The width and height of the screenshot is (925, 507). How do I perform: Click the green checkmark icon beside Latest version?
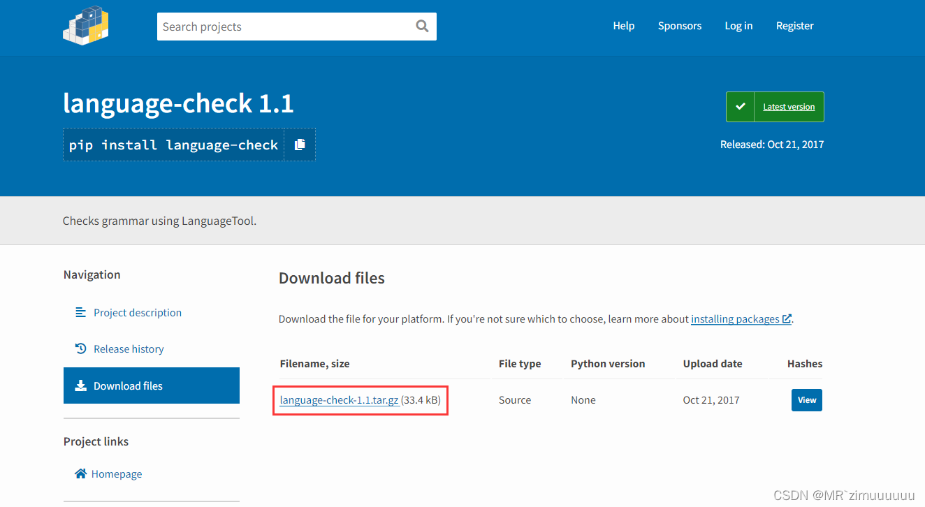(741, 107)
